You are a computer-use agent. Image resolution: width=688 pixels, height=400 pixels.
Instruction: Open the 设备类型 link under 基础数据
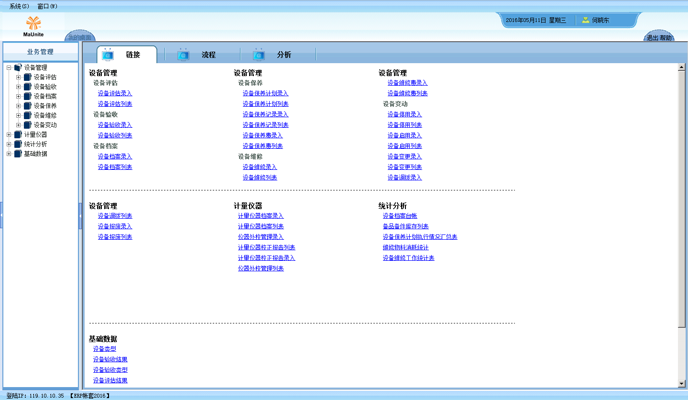(105, 349)
